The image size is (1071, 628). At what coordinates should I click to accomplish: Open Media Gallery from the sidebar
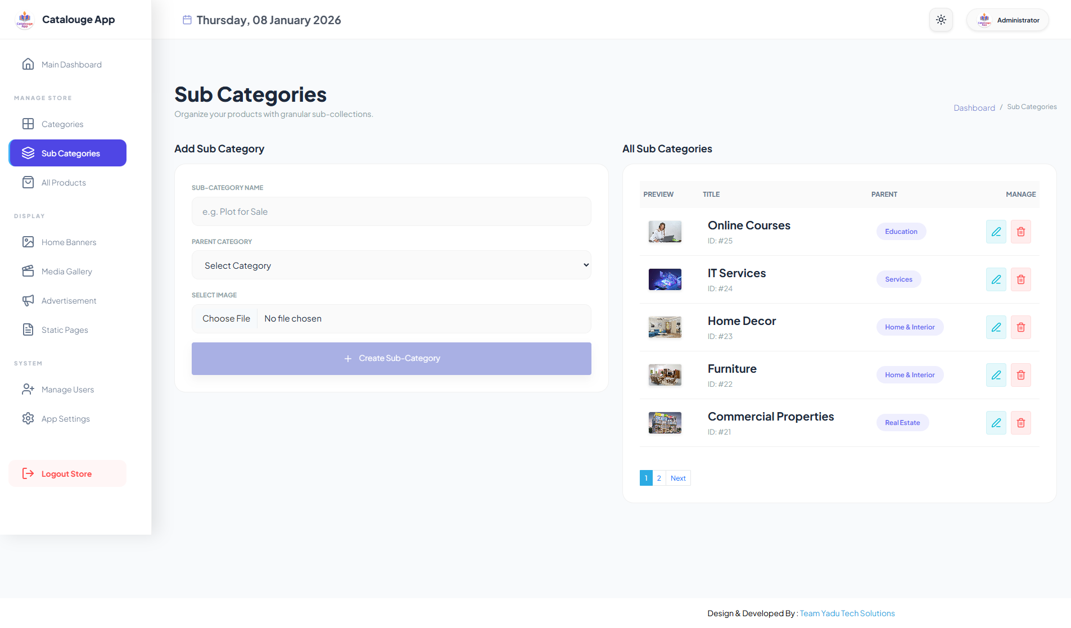coord(67,272)
